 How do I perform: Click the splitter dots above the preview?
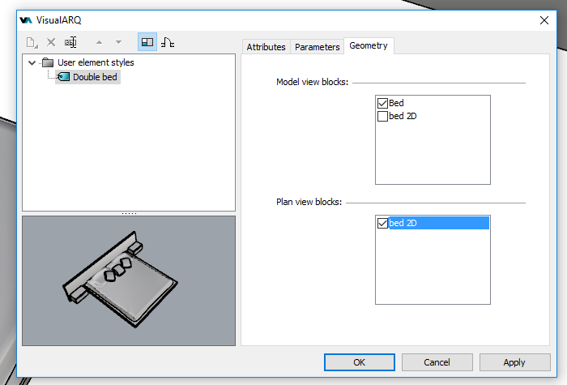pos(129,213)
